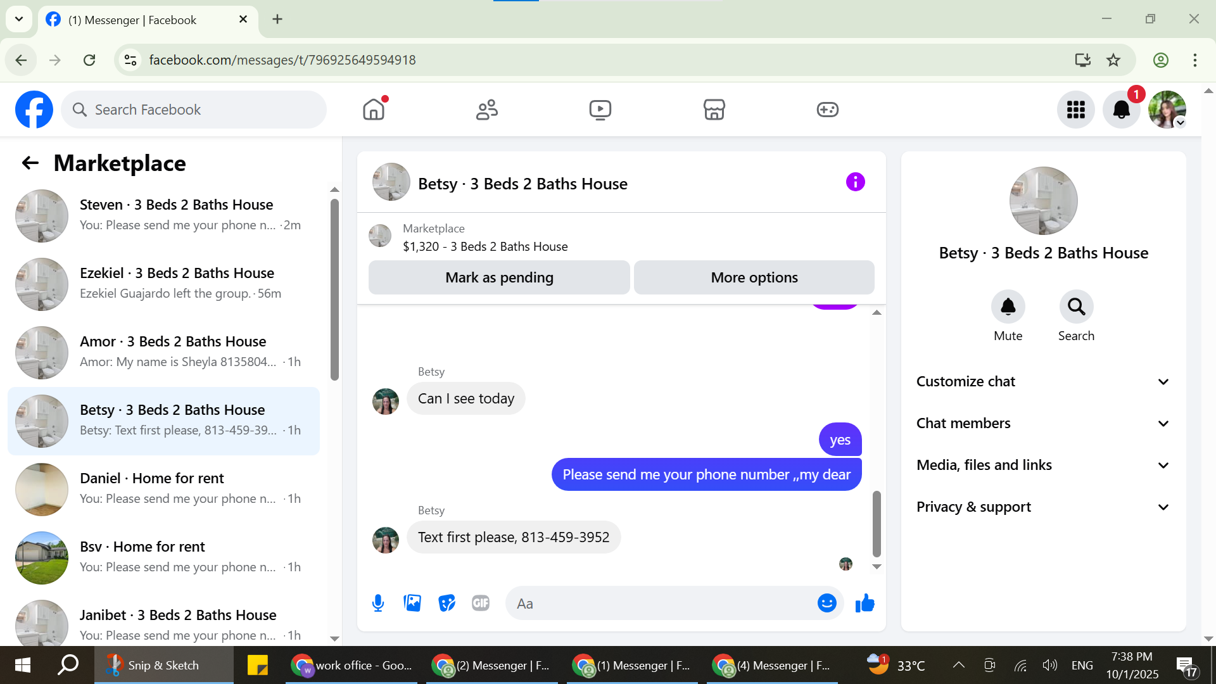1216x684 pixels.
Task: Open Chrome profile icon
Action: (x=1160, y=60)
